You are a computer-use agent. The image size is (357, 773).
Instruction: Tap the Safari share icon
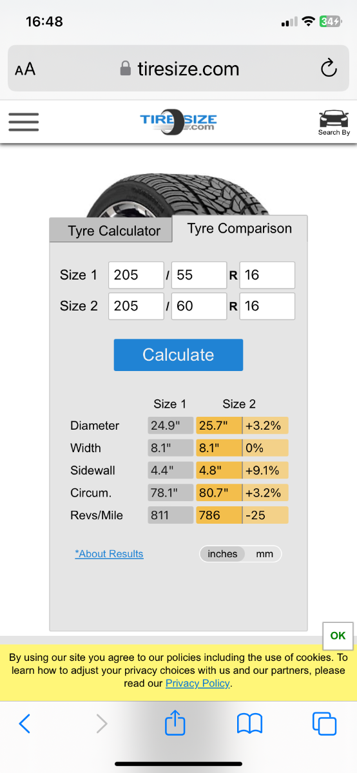175,723
